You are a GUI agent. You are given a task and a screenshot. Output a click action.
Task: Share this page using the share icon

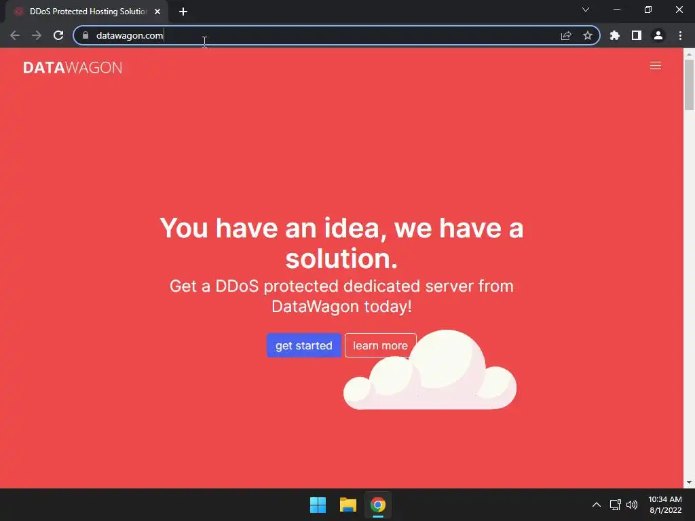click(566, 35)
